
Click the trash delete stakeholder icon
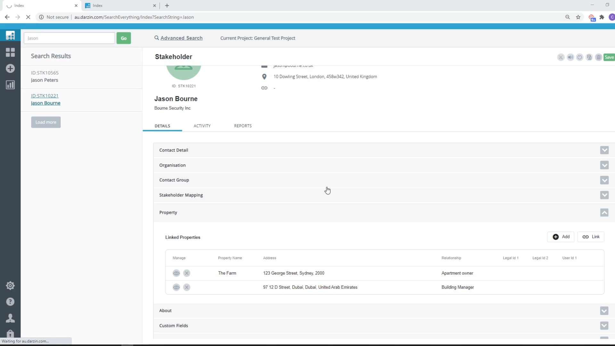(x=598, y=57)
